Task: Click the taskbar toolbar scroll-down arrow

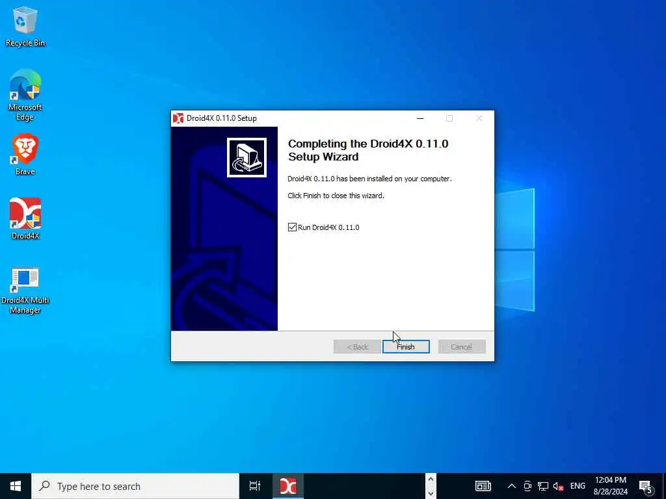Action: [431, 493]
